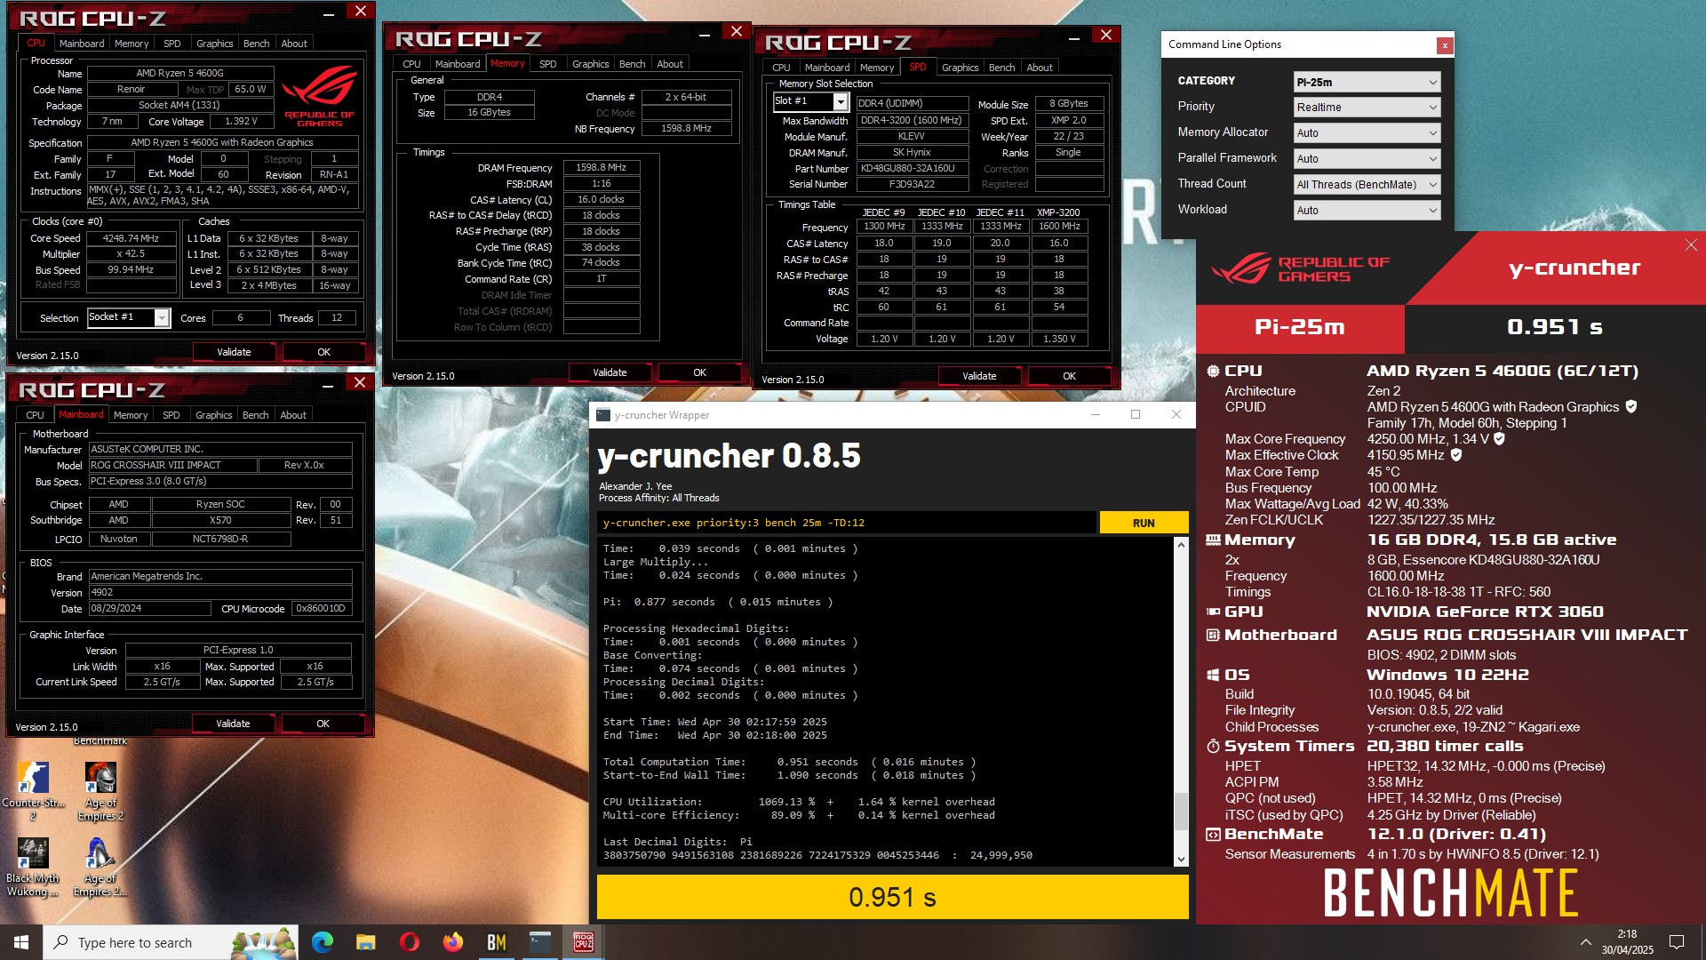The width and height of the screenshot is (1706, 960).
Task: Click the BIOS Version value 4902
Action: point(220,593)
